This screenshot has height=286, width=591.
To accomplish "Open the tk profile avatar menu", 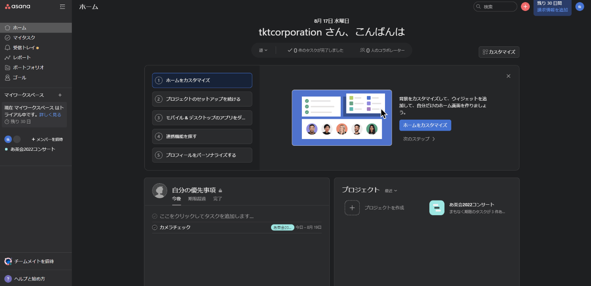I will (x=580, y=7).
